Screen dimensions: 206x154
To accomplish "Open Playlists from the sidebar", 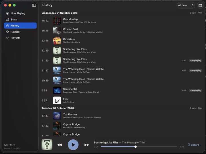I will (20, 38).
